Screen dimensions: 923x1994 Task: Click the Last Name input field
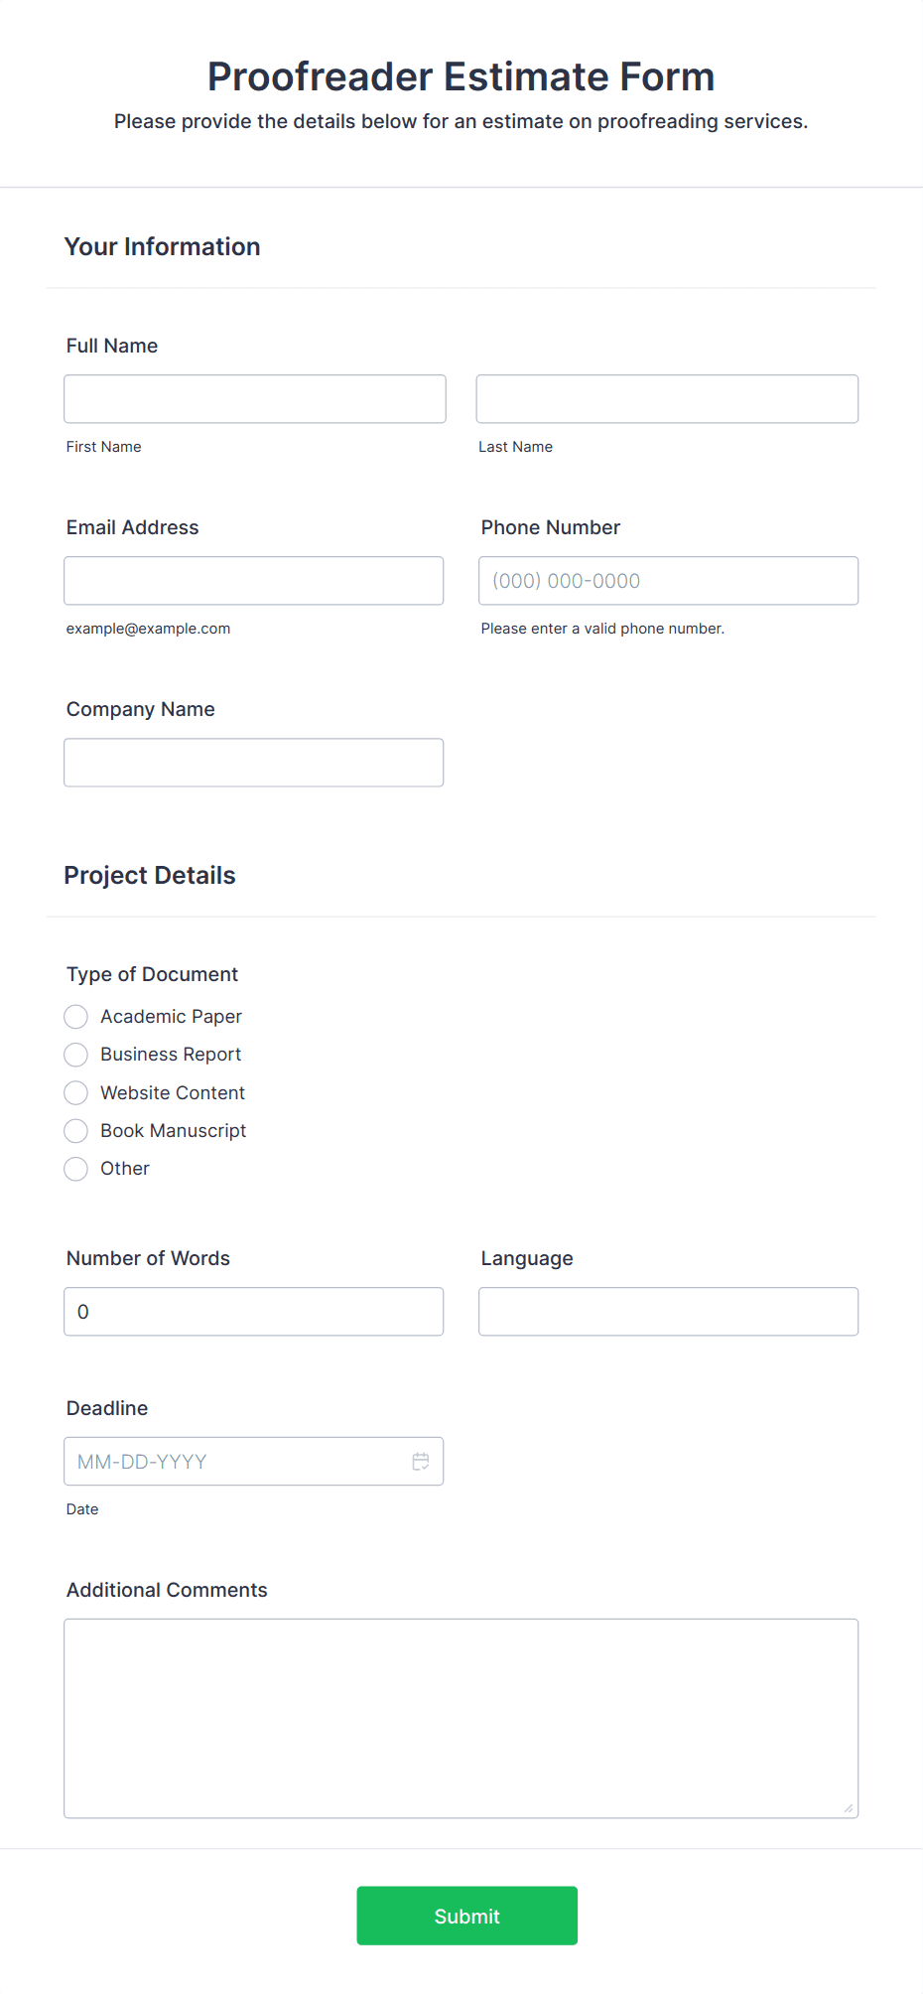(x=667, y=398)
